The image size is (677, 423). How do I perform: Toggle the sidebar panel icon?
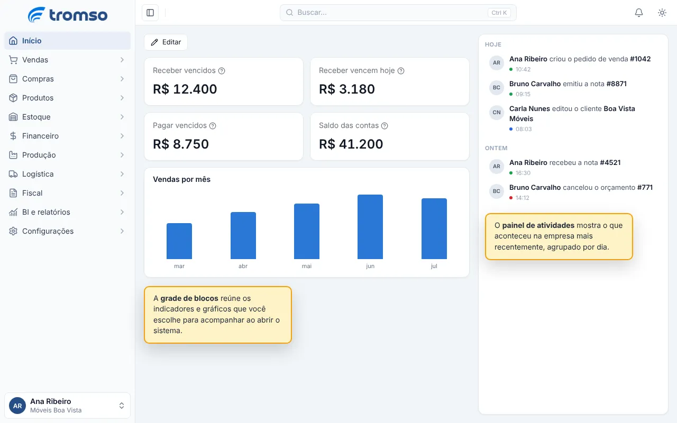coord(150,13)
